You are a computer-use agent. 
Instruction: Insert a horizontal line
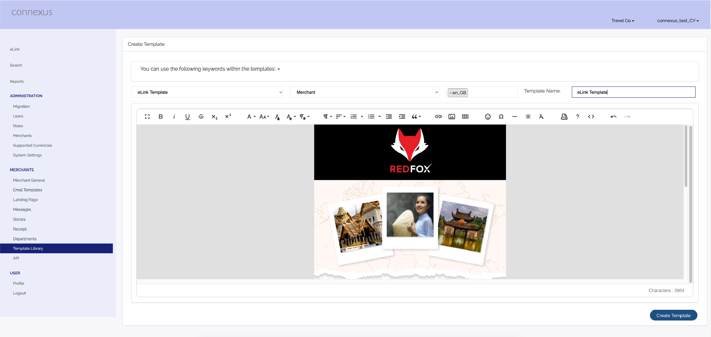(515, 117)
